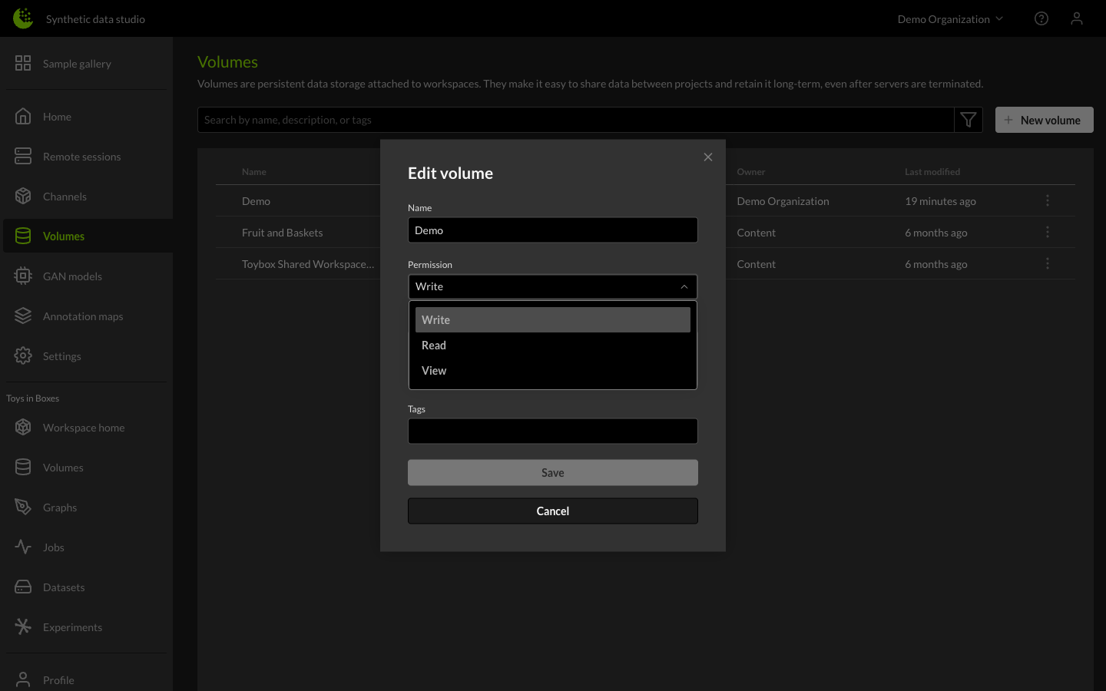The height and width of the screenshot is (691, 1106).
Task: Select the Graphs icon under Toys in Boxes
Action: click(23, 507)
